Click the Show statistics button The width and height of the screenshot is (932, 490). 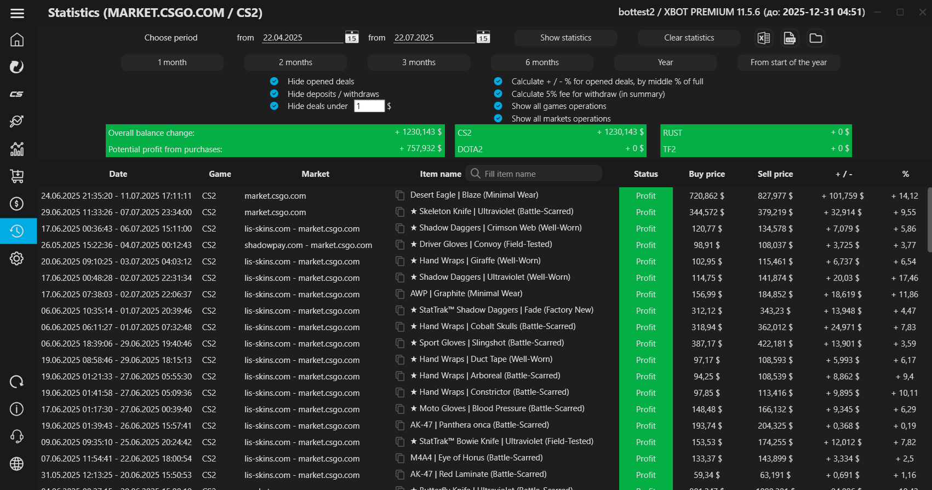pos(565,38)
